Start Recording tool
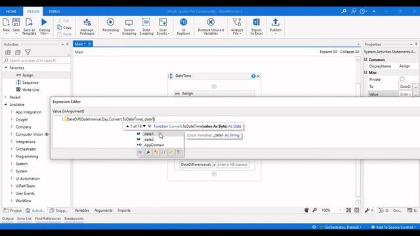The width and height of the screenshot is (420, 236). pos(110,26)
